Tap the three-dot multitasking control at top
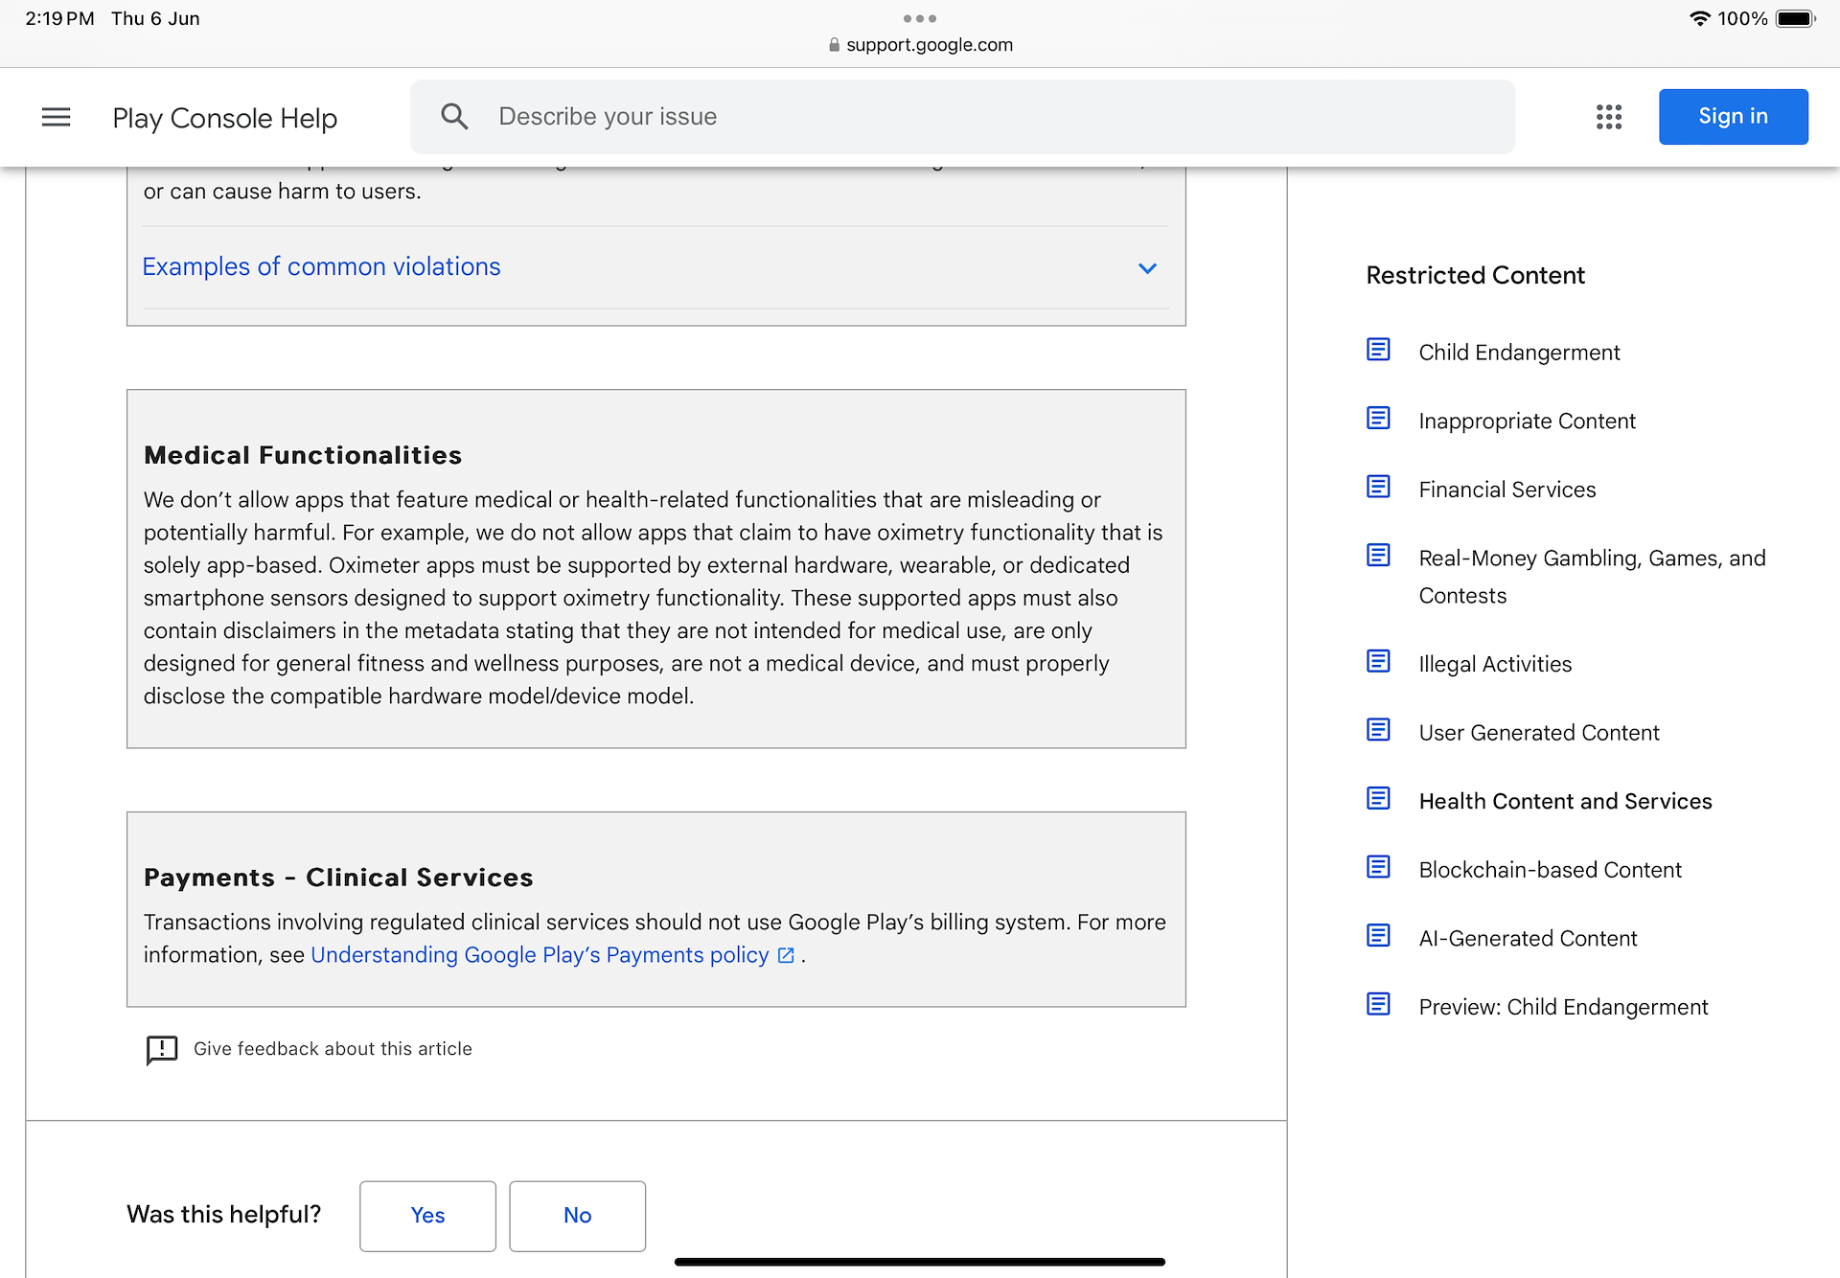Image resolution: width=1840 pixels, height=1278 pixels. point(919,18)
